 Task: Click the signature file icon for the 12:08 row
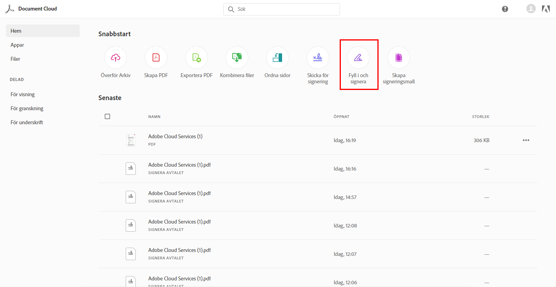click(131, 225)
